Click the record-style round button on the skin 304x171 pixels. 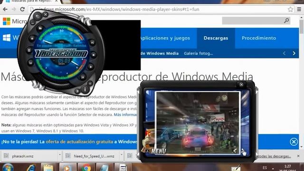(32, 38)
